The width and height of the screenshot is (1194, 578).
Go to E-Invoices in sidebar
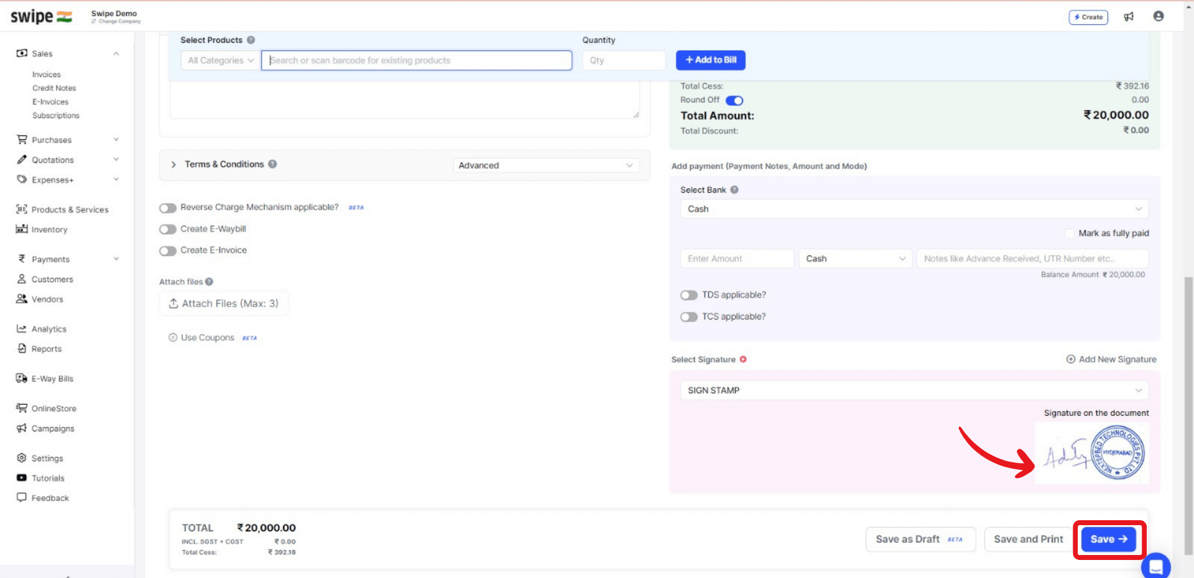click(50, 102)
